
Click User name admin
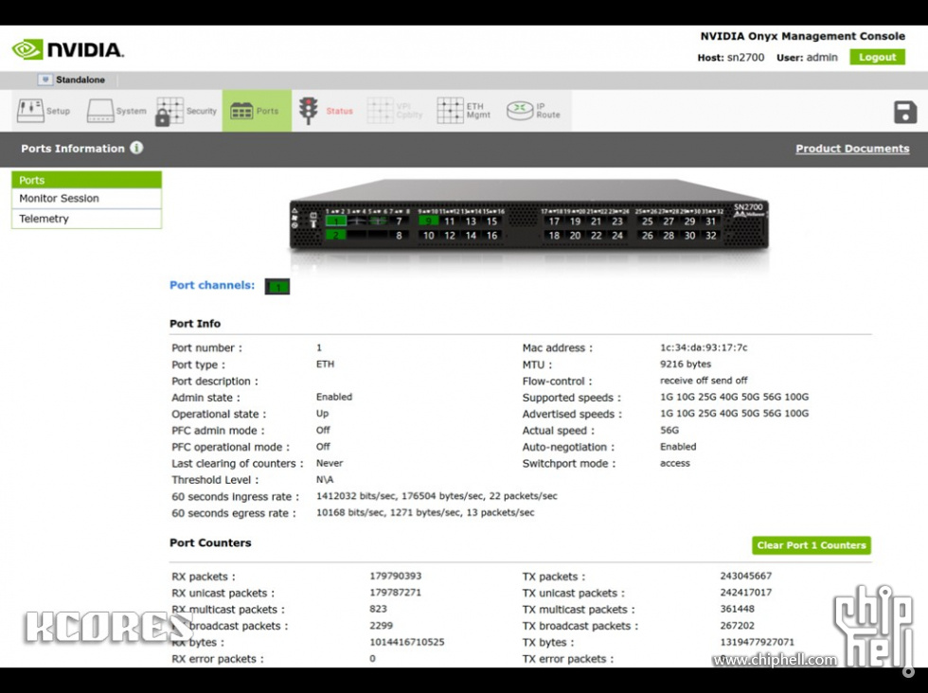(x=822, y=58)
